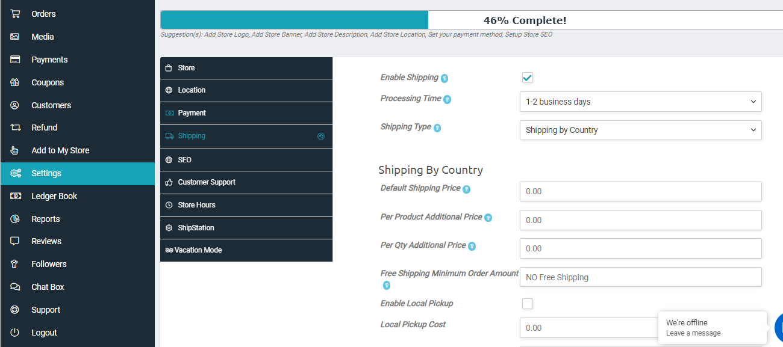This screenshot has height=347, width=783.
Task: Click the Default Shipping Price input field
Action: pos(640,191)
